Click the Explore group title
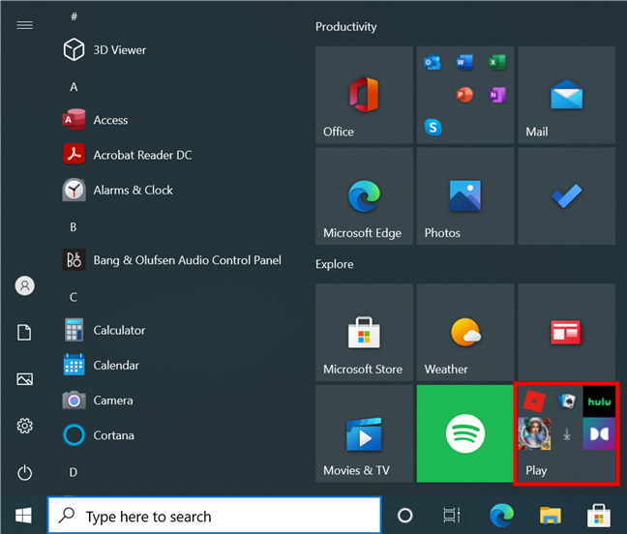 click(334, 264)
